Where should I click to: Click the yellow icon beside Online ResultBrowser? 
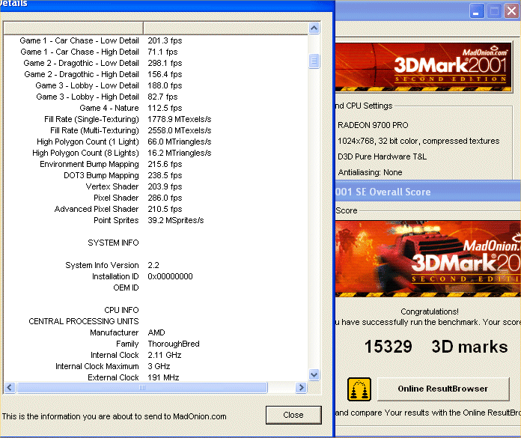click(359, 389)
